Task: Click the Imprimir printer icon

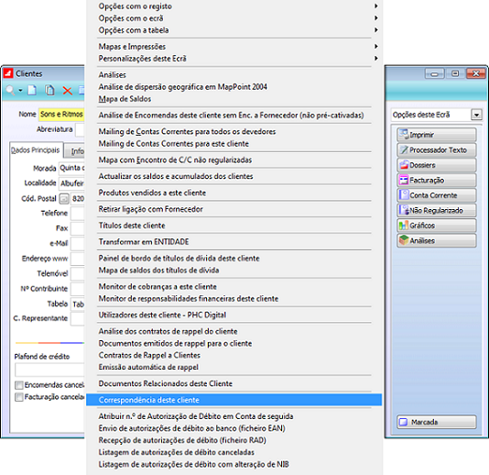Action: tap(404, 135)
